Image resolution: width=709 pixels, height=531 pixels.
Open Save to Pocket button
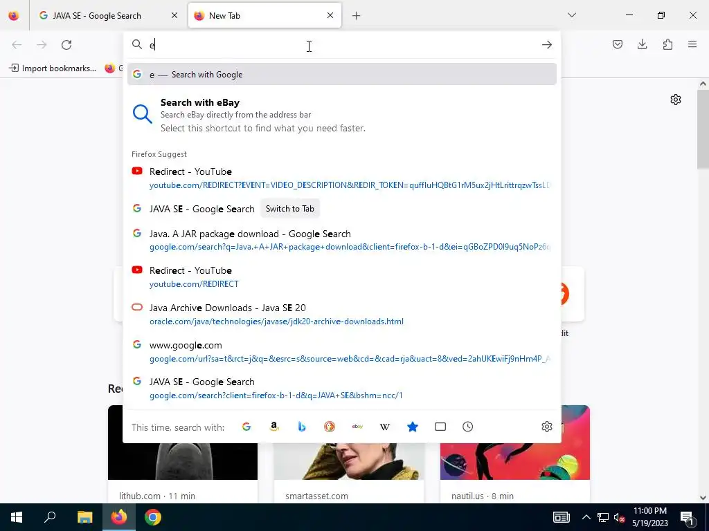(618, 44)
